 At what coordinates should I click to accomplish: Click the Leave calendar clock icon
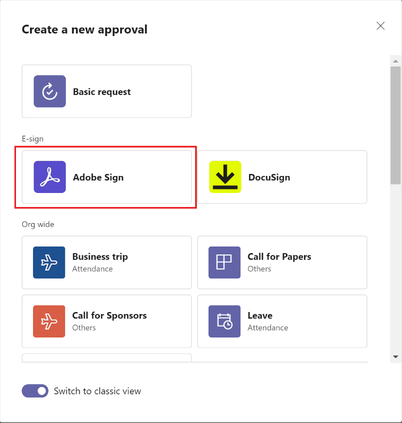(x=224, y=321)
